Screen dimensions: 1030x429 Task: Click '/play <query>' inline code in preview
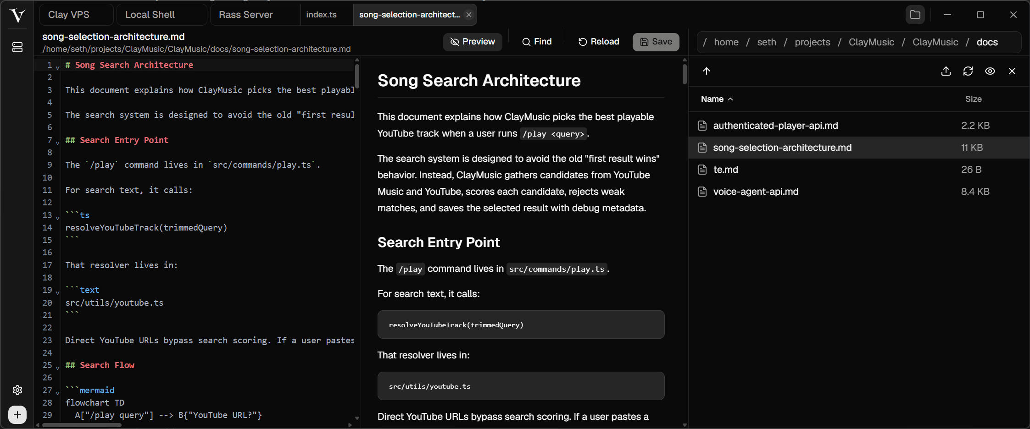point(553,134)
